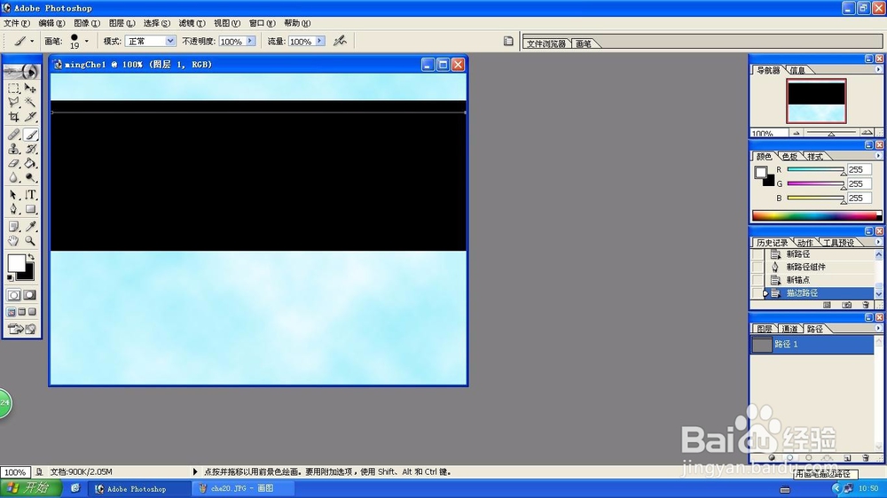The width and height of the screenshot is (887, 498).
Task: Open the tool preset picker arrow
Action: 32,42
